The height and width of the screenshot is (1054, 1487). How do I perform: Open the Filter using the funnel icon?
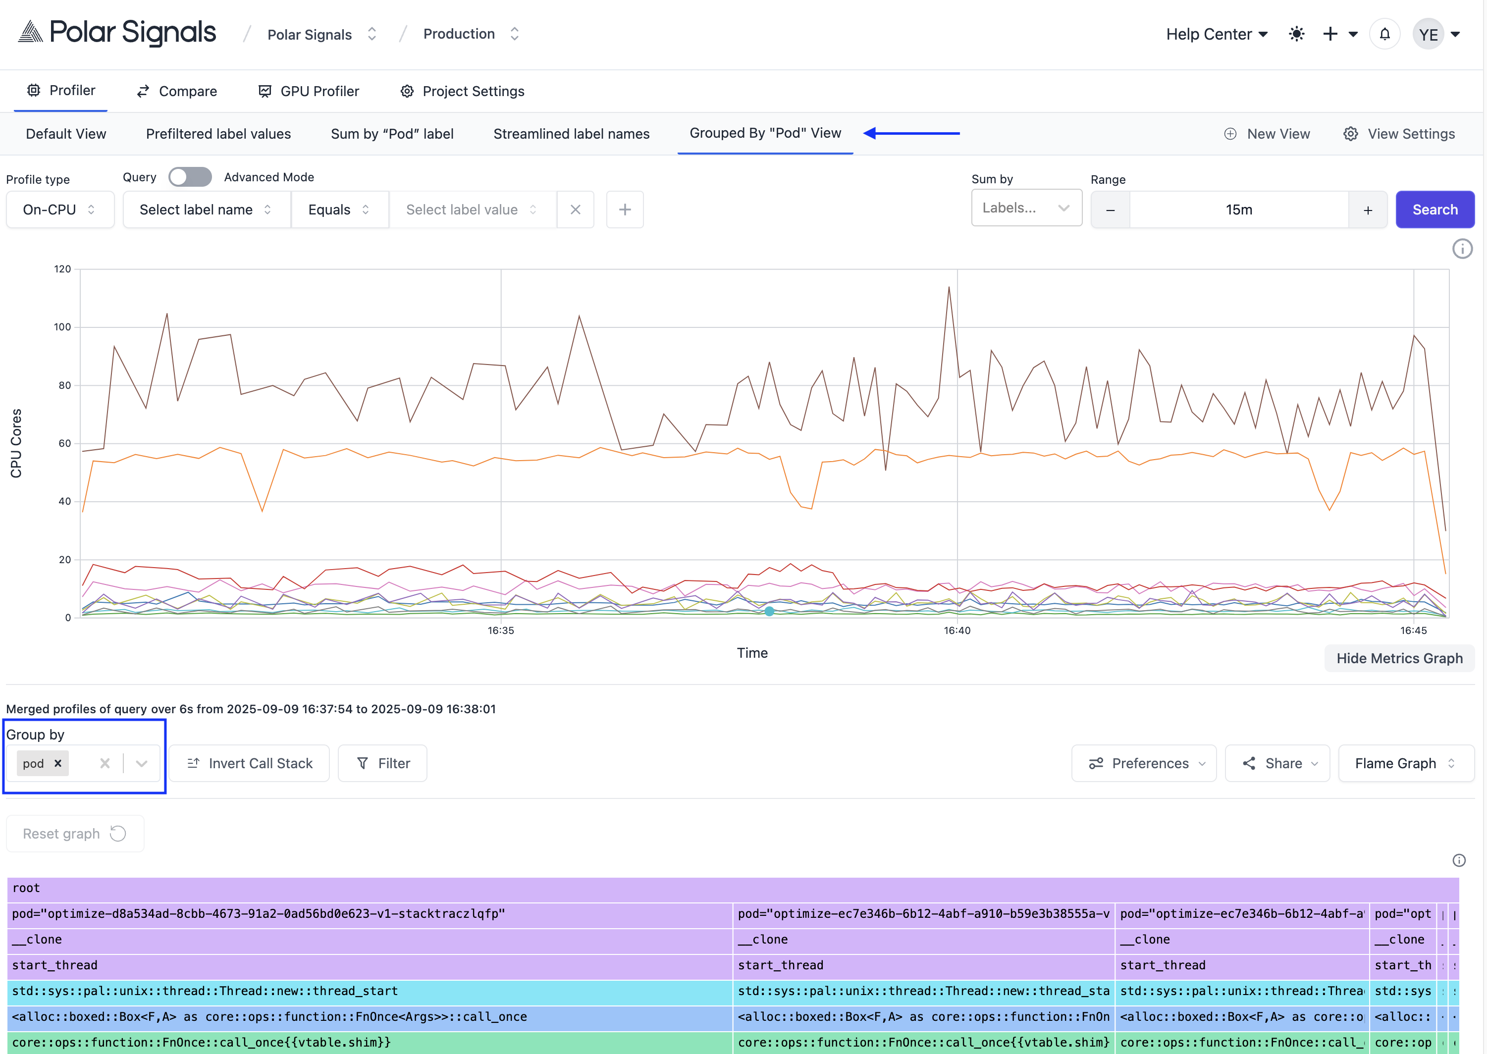(x=364, y=763)
